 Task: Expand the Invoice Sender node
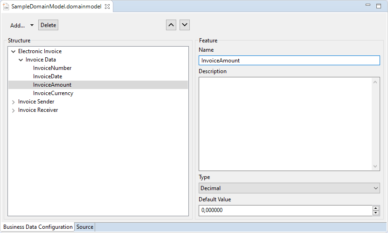[13, 102]
